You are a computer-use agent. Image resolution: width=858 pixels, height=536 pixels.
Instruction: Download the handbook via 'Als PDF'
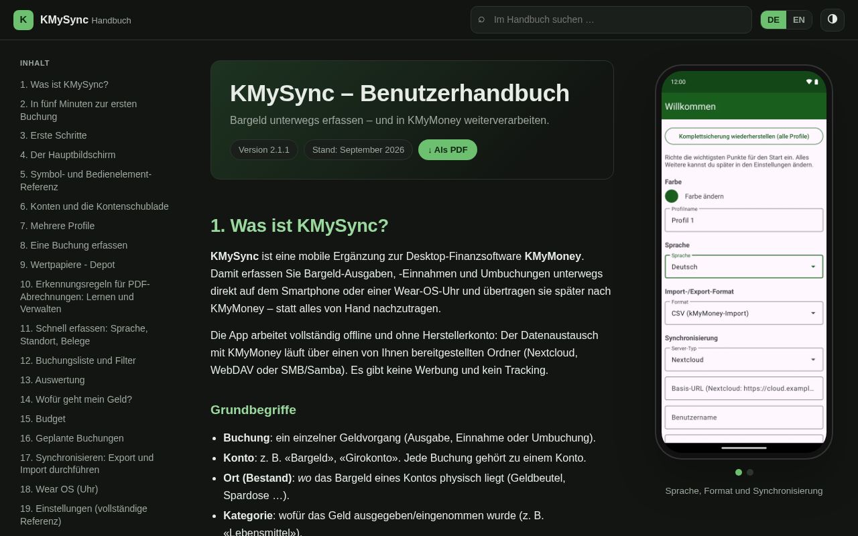pyautogui.click(x=448, y=149)
